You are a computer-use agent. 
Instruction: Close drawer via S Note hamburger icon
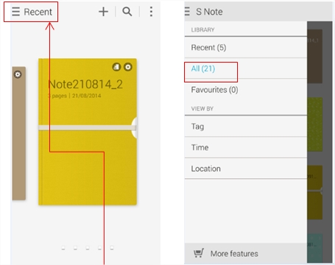coord(187,12)
